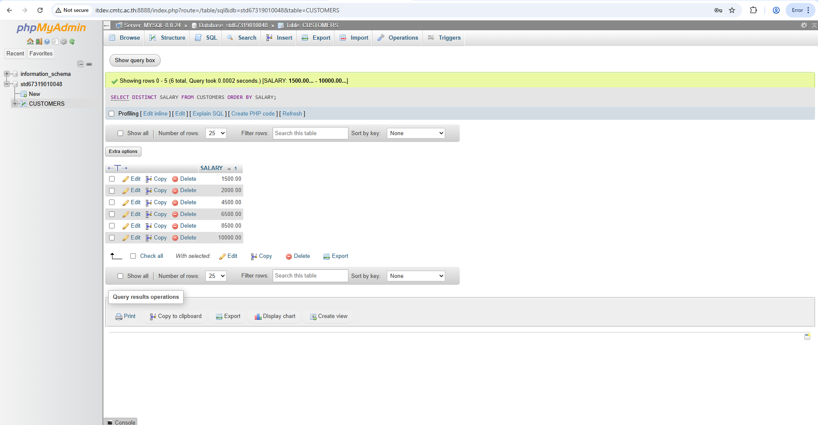Open the navigation panel settings gear
This screenshot has width=818, height=425.
(x=63, y=42)
